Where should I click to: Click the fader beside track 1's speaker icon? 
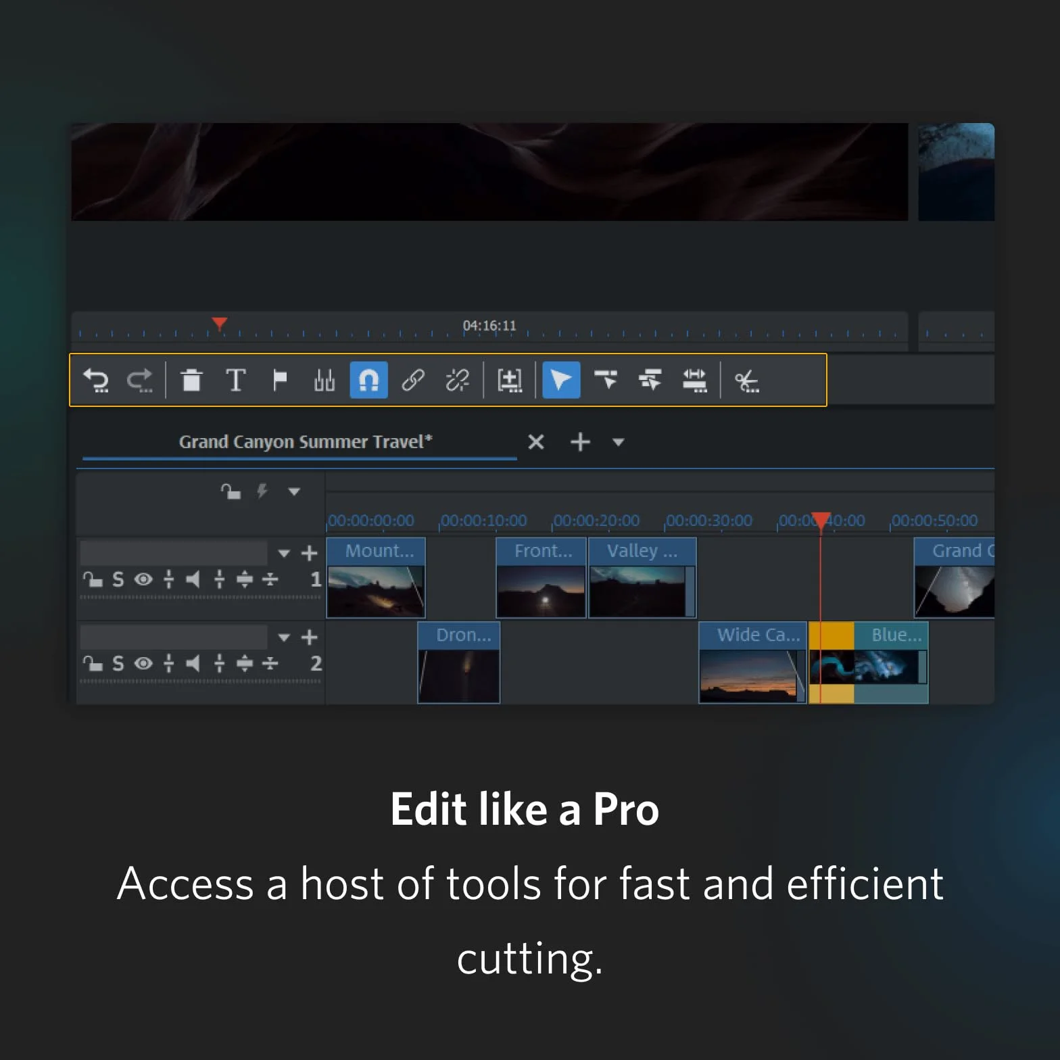[x=219, y=579]
